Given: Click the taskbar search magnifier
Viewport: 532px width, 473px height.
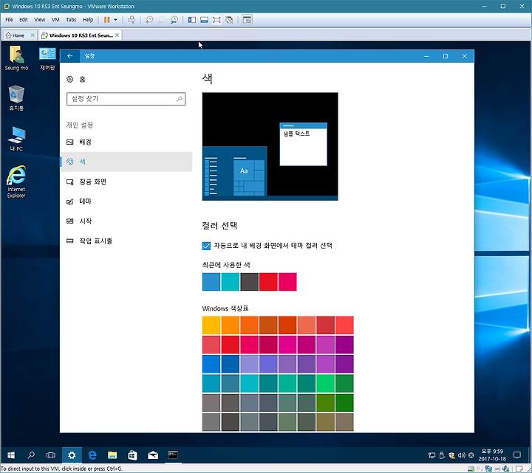Looking at the screenshot, I should [31, 455].
